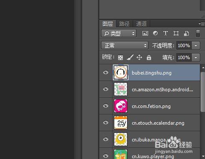Filter layers by adjustment layer icon
The width and height of the screenshot is (205, 159).
tap(155, 33)
